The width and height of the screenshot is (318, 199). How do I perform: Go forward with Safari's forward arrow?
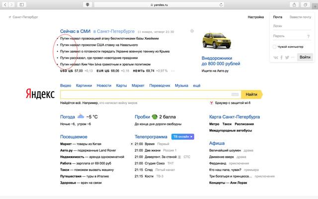tap(11, 4)
